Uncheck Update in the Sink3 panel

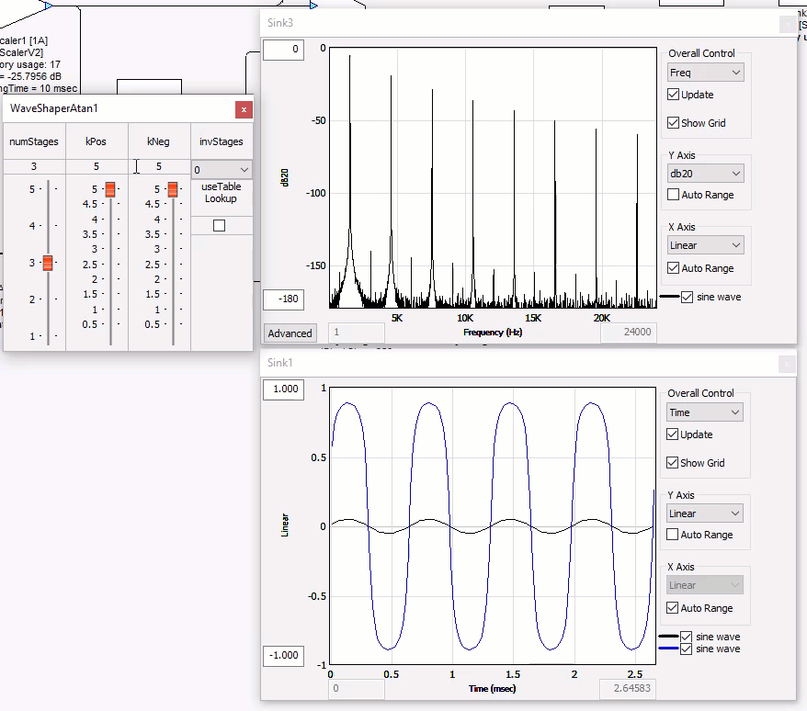[674, 95]
